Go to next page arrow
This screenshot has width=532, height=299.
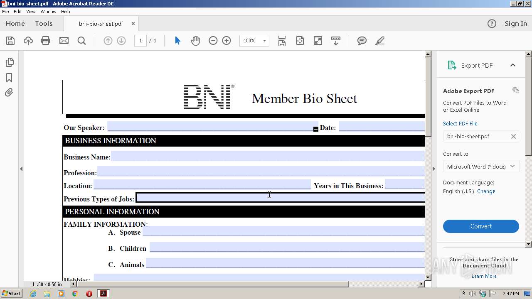tap(121, 41)
